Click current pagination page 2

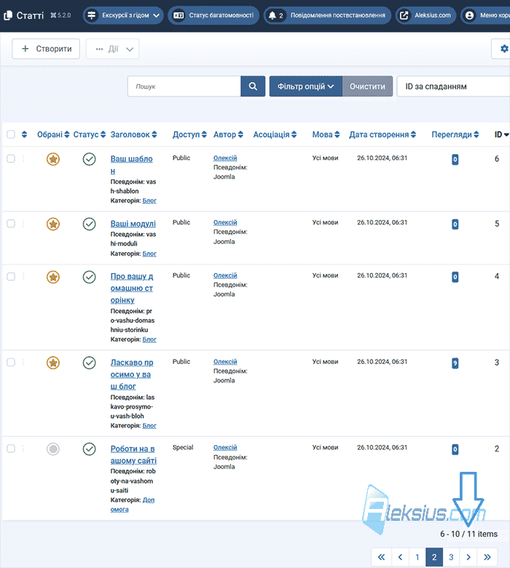pos(434,557)
